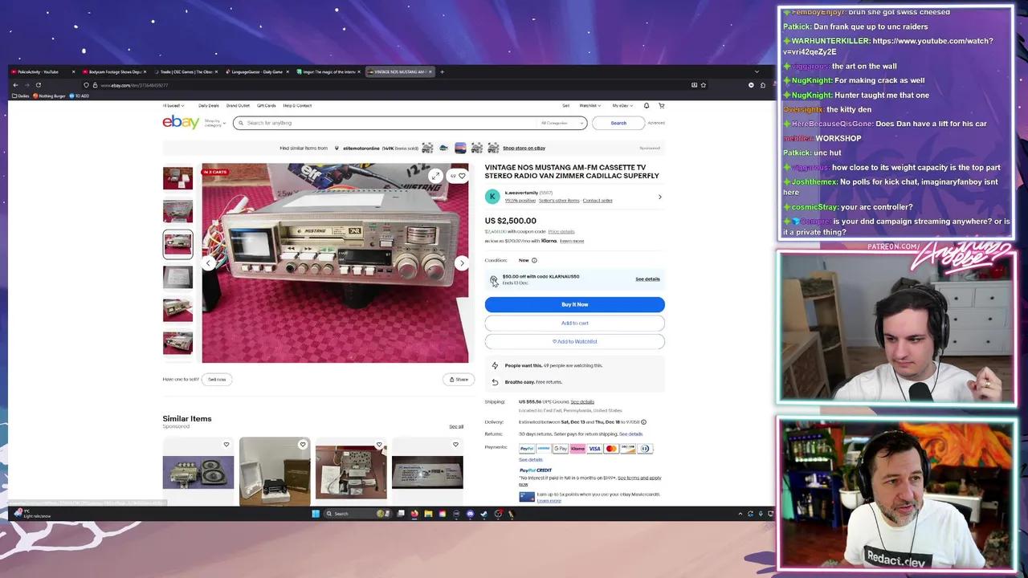Open the Nothing Burger bookmark
Image resolution: width=1028 pixels, height=578 pixels.
49,96
